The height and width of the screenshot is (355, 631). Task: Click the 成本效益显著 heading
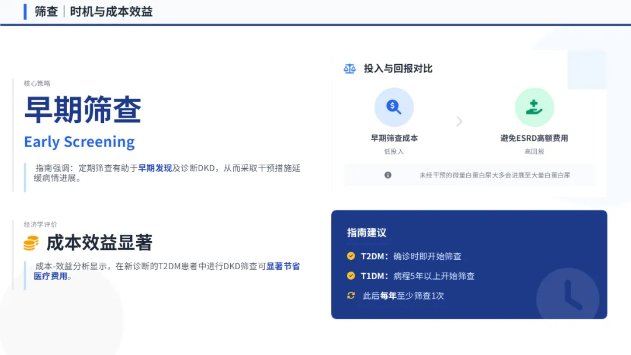pyautogui.click(x=99, y=243)
